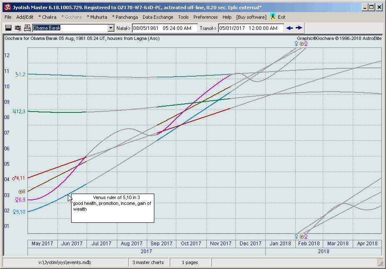Open the chart name dropdown arrow
Viewport: 386px width, 269px height.
click(x=111, y=28)
